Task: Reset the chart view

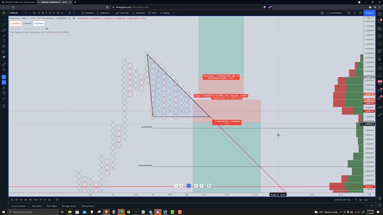Action: (x=209, y=186)
